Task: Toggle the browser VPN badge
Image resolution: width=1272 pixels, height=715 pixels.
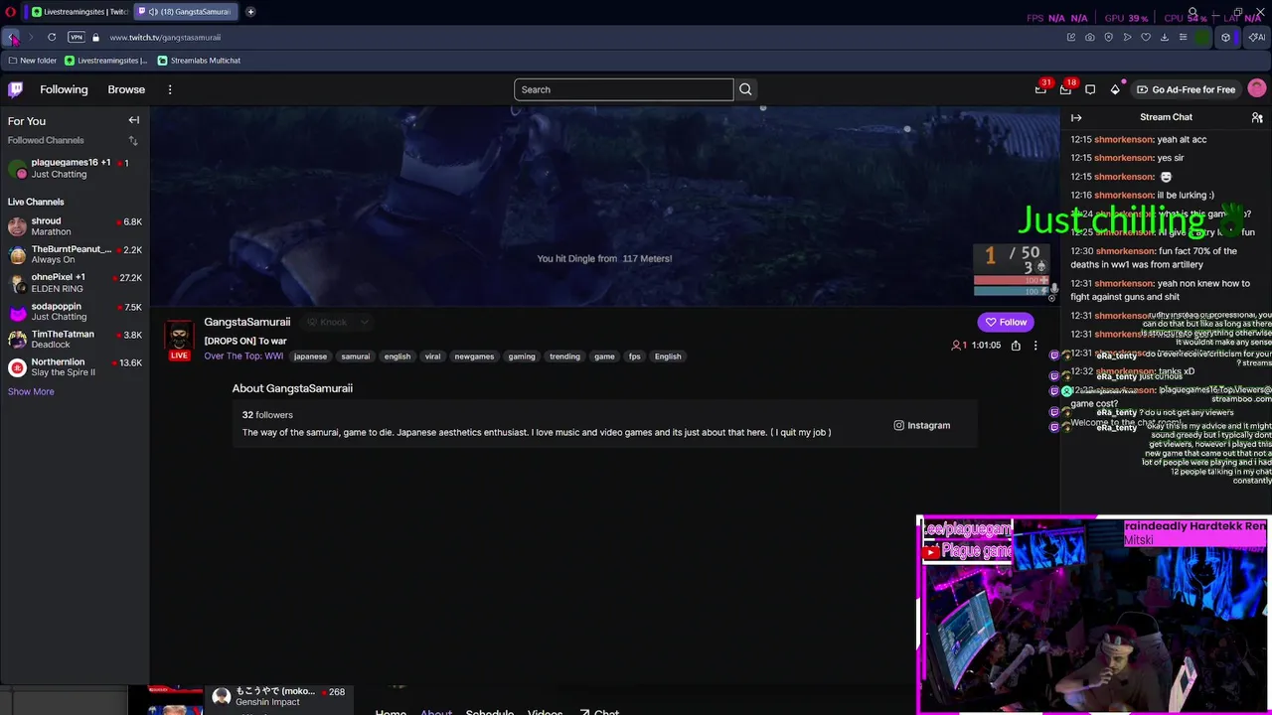Action: pos(77,37)
